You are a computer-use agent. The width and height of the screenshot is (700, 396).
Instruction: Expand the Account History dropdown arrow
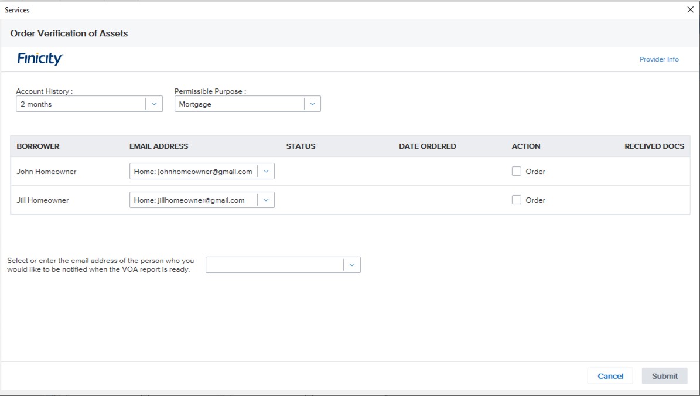(154, 104)
